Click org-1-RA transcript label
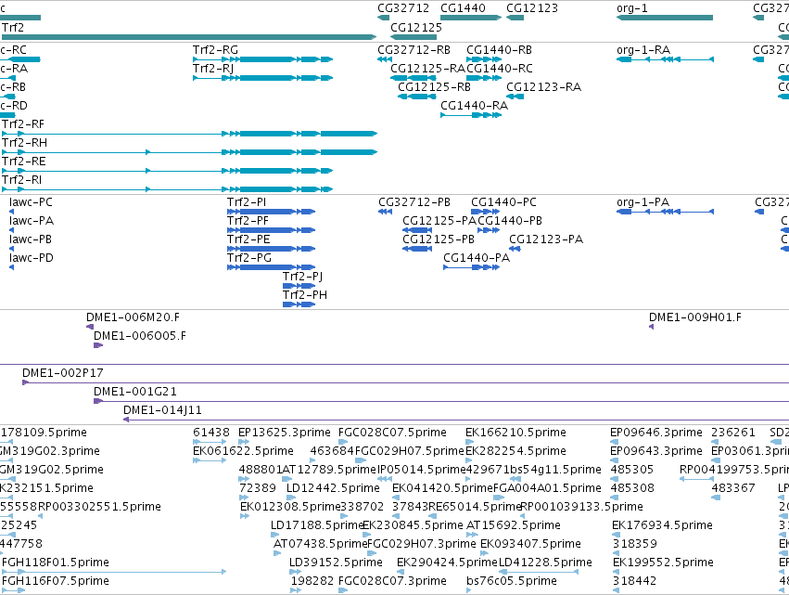The height and width of the screenshot is (595, 789). click(643, 50)
